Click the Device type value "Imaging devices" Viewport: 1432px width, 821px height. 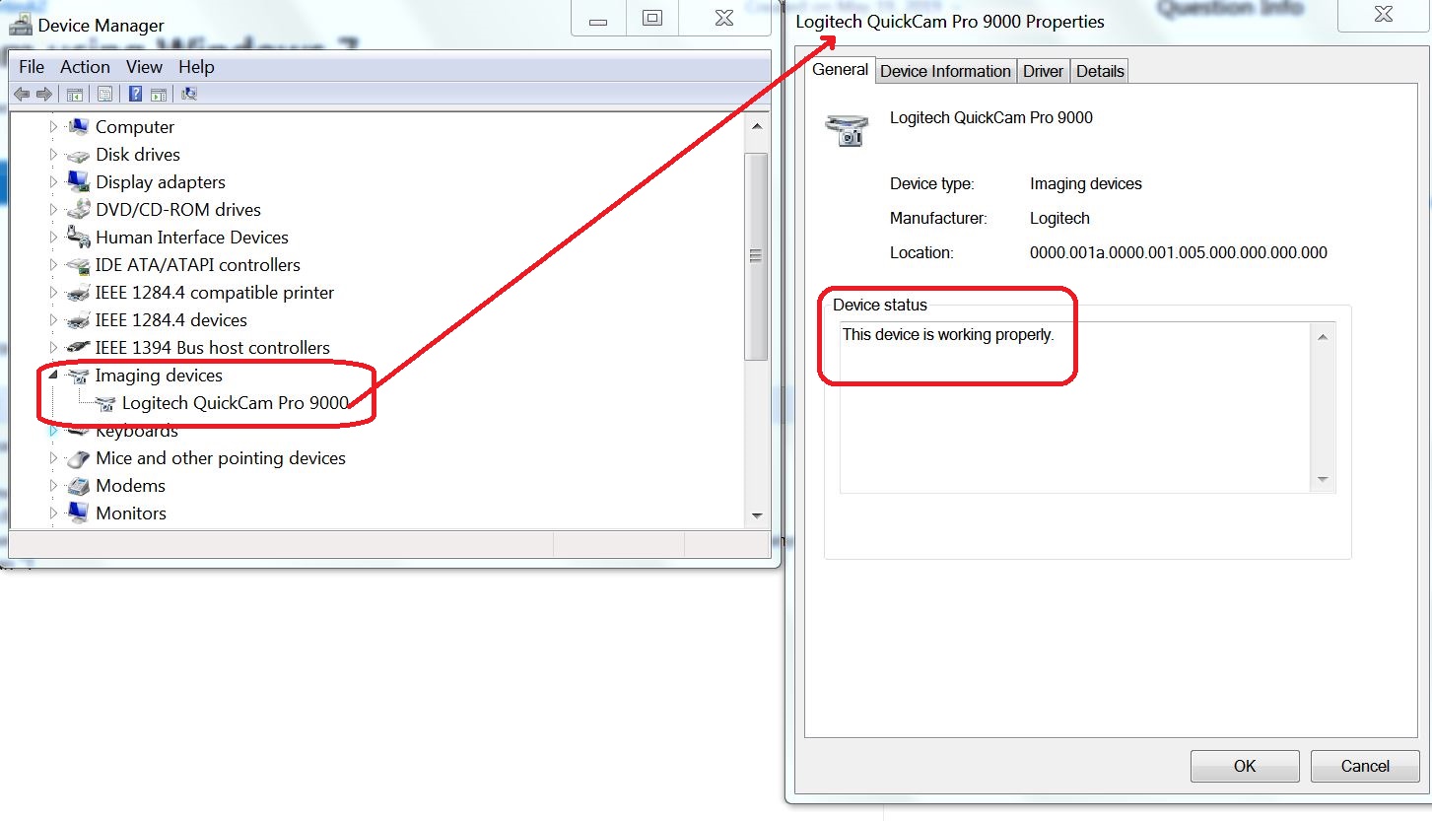tap(1086, 183)
